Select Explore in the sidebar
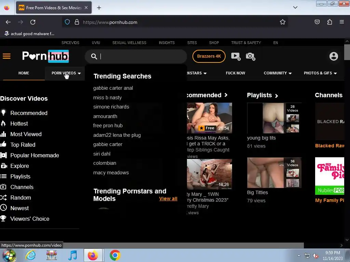Viewport: 350px width, 262px height. click(14, 166)
